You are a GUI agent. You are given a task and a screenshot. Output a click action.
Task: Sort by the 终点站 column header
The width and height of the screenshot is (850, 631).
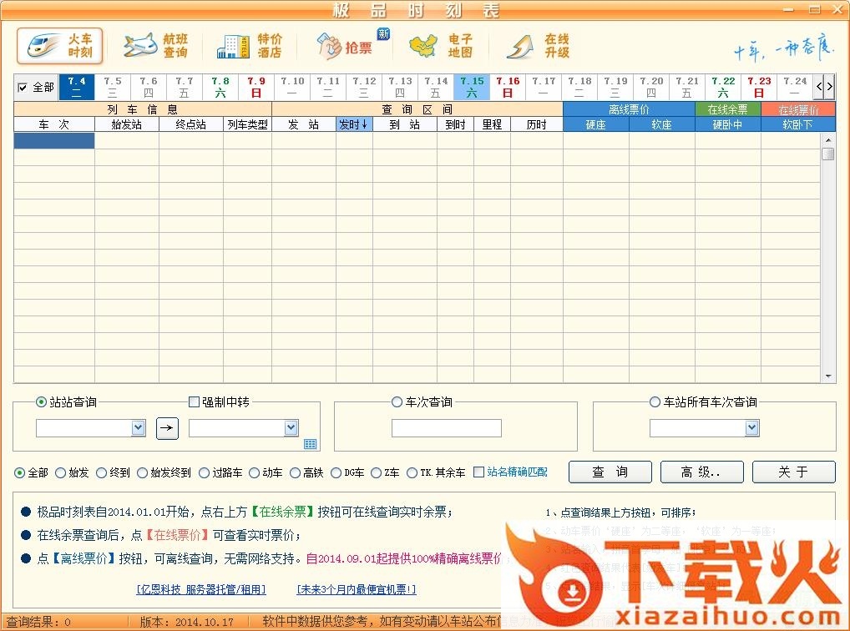pyautogui.click(x=191, y=124)
